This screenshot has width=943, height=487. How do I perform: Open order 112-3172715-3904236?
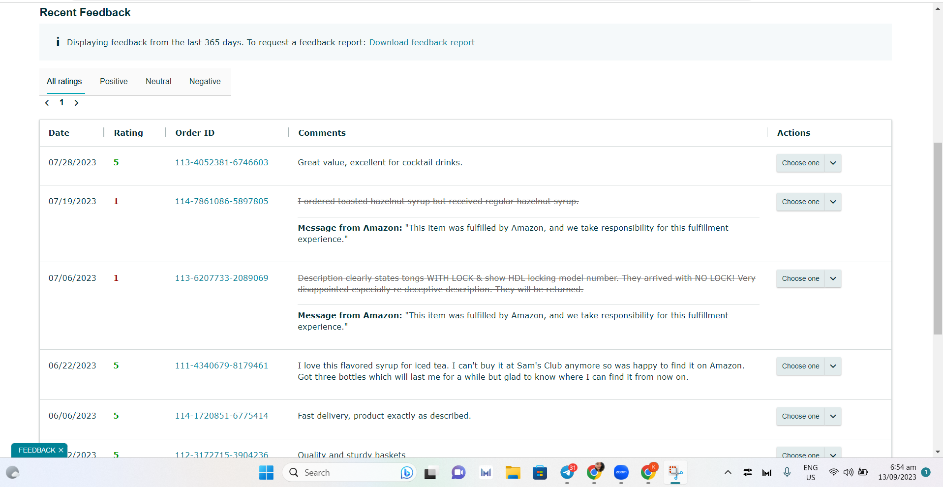[x=222, y=455]
